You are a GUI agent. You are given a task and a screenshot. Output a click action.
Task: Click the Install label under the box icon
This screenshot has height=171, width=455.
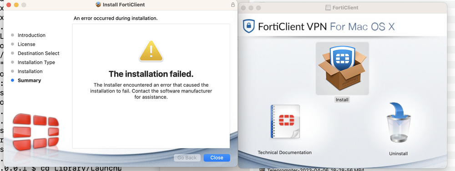(342, 99)
